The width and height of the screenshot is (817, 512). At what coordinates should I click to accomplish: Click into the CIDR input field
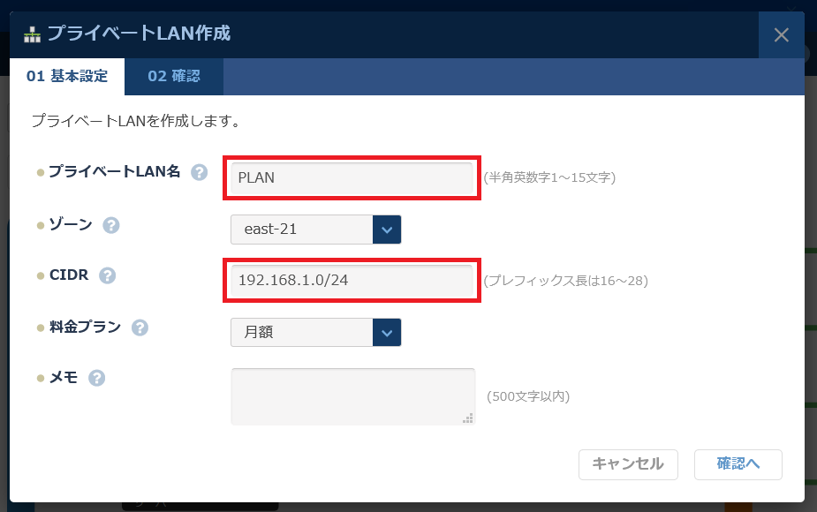pos(352,281)
